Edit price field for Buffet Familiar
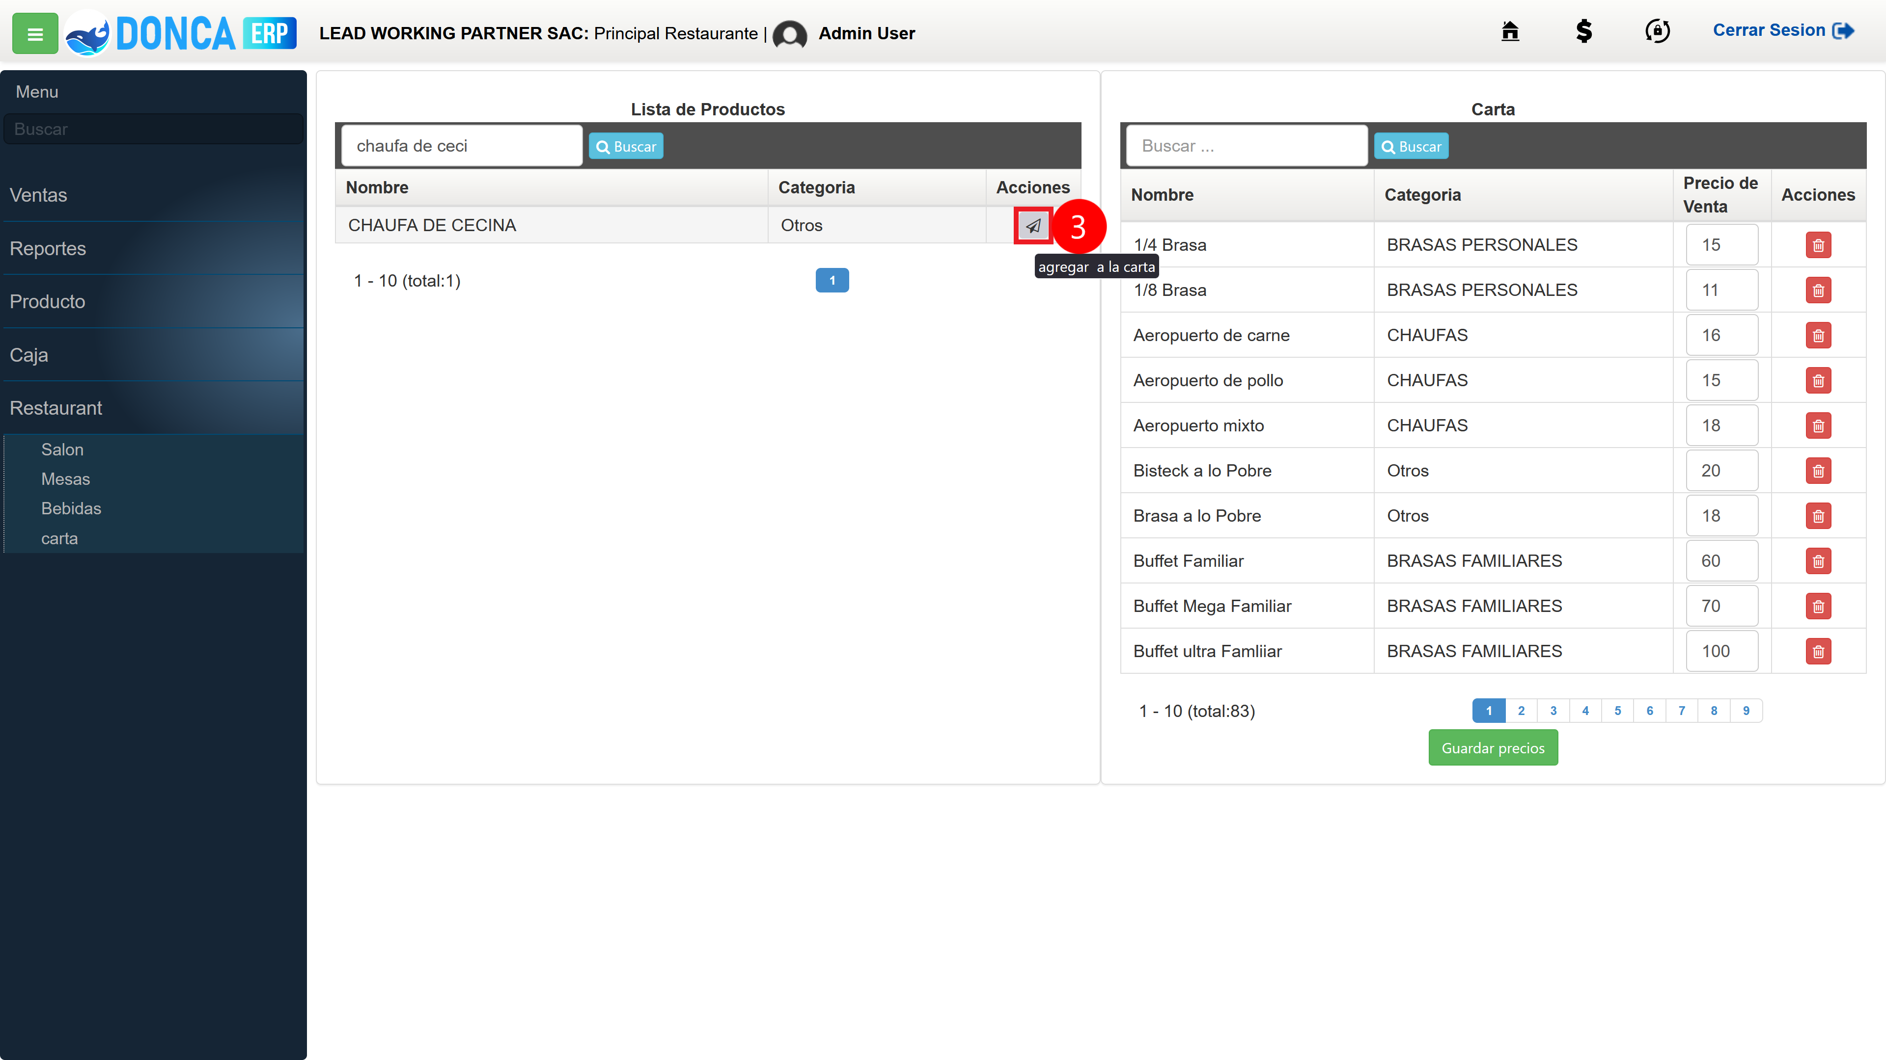 pos(1721,561)
